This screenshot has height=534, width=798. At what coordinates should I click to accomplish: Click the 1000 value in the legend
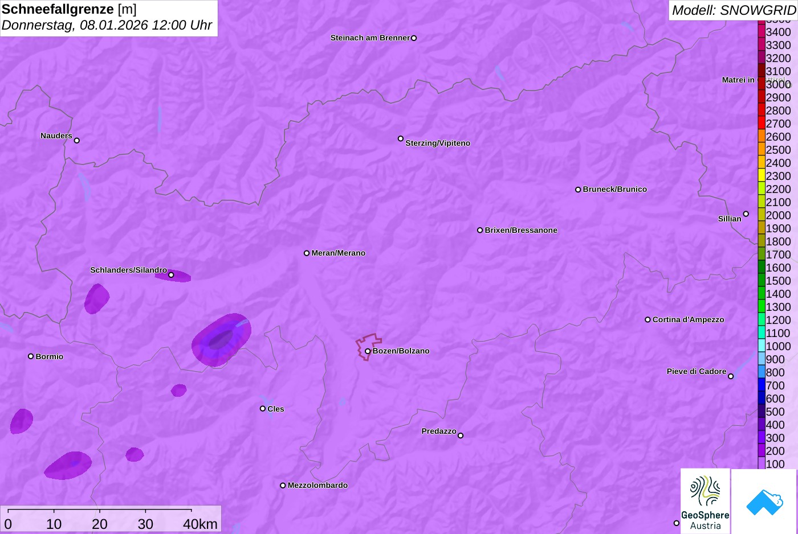[x=778, y=346]
